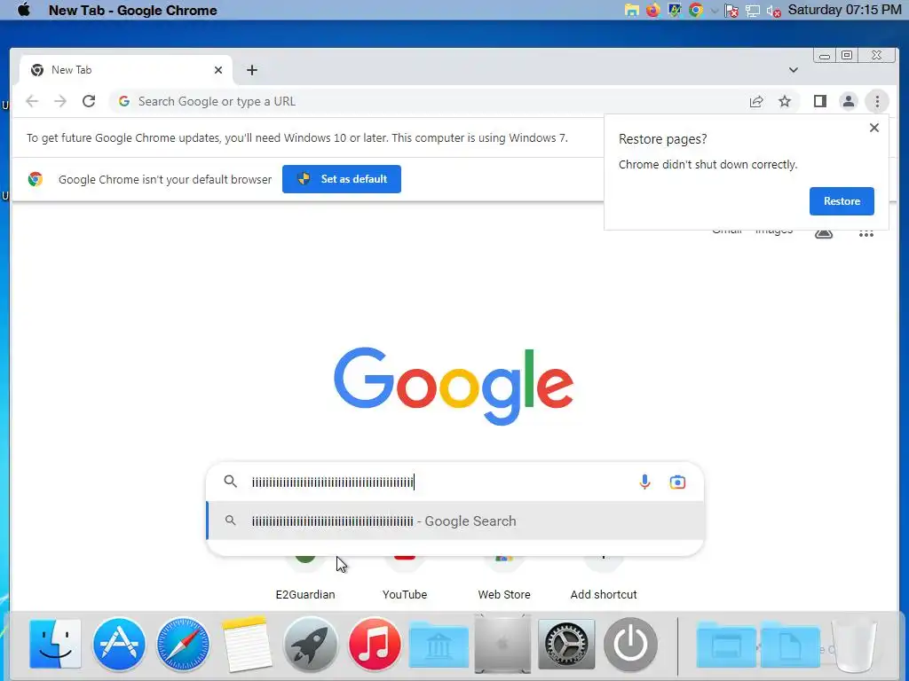Click the Chrome tray icon

point(696,10)
